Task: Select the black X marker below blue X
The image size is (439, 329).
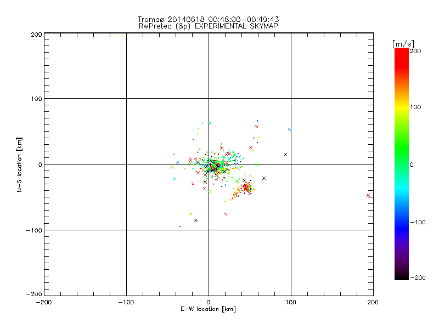Action: pyautogui.click(x=285, y=155)
